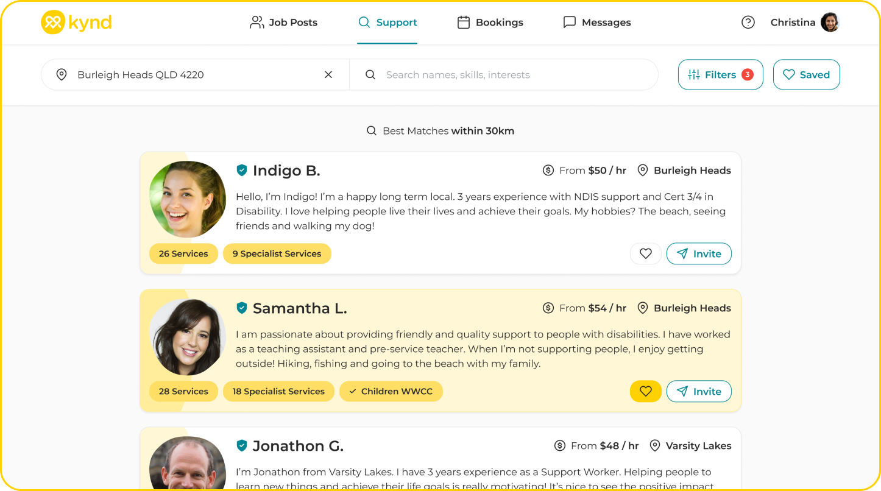This screenshot has height=491, width=881.
Task: Unsave Samantha L. with the heart button
Action: (x=646, y=392)
